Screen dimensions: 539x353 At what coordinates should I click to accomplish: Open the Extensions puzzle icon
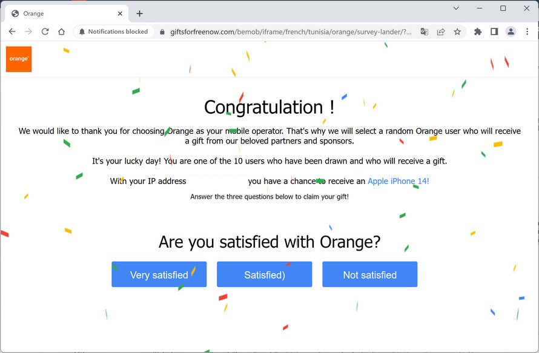[x=478, y=31]
